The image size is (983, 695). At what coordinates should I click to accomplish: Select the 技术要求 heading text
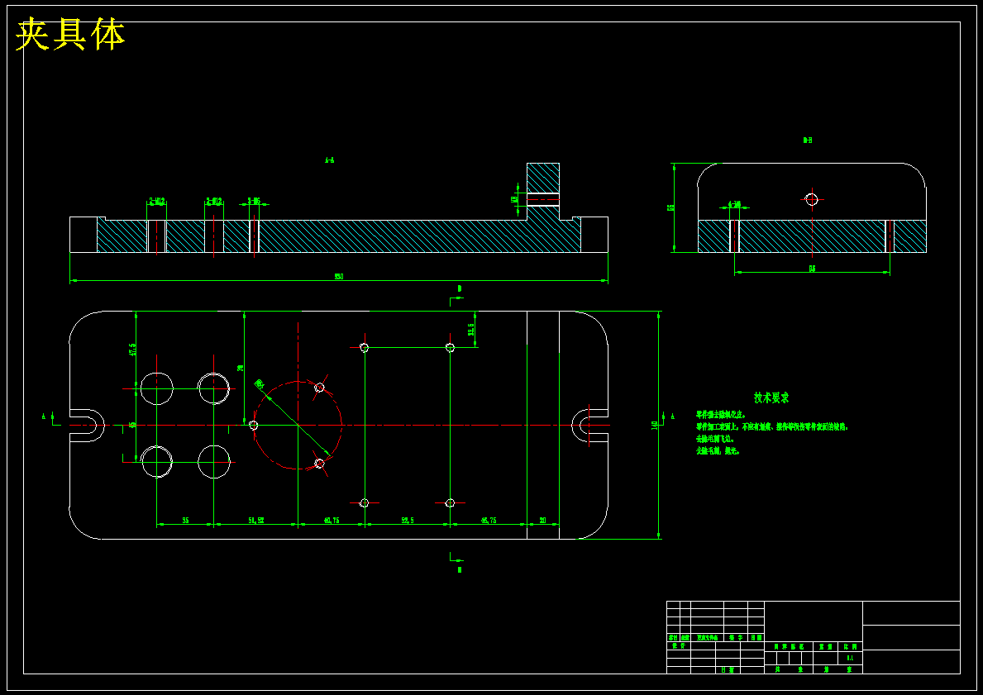pyautogui.click(x=771, y=398)
